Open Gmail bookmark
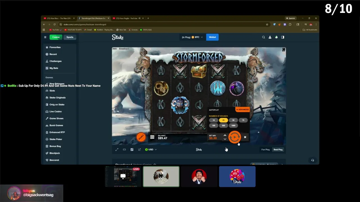This screenshot has height=202, width=360. 88,30
